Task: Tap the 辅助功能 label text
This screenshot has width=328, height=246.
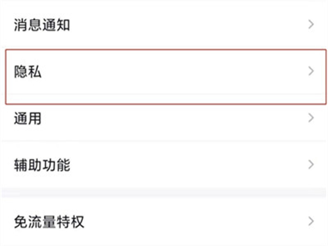Action: [x=42, y=165]
